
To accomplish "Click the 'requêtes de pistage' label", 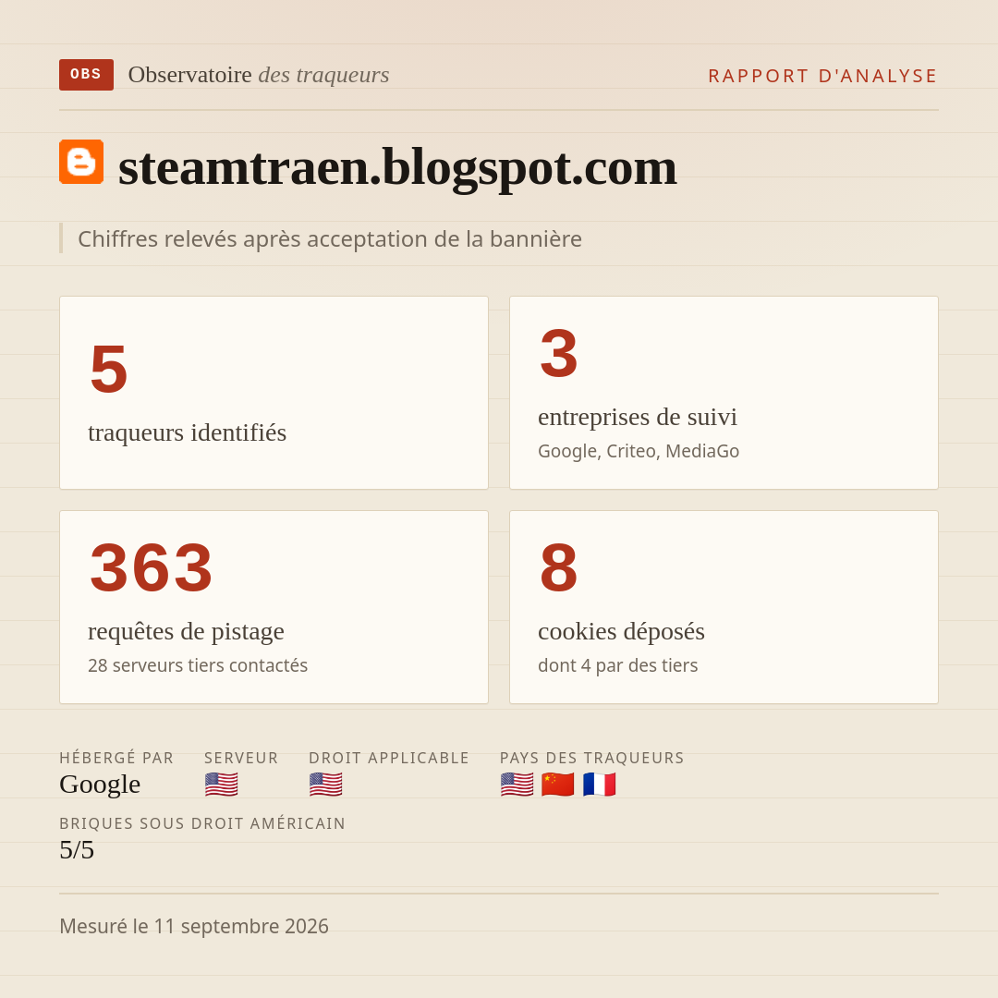I will pyautogui.click(x=186, y=631).
